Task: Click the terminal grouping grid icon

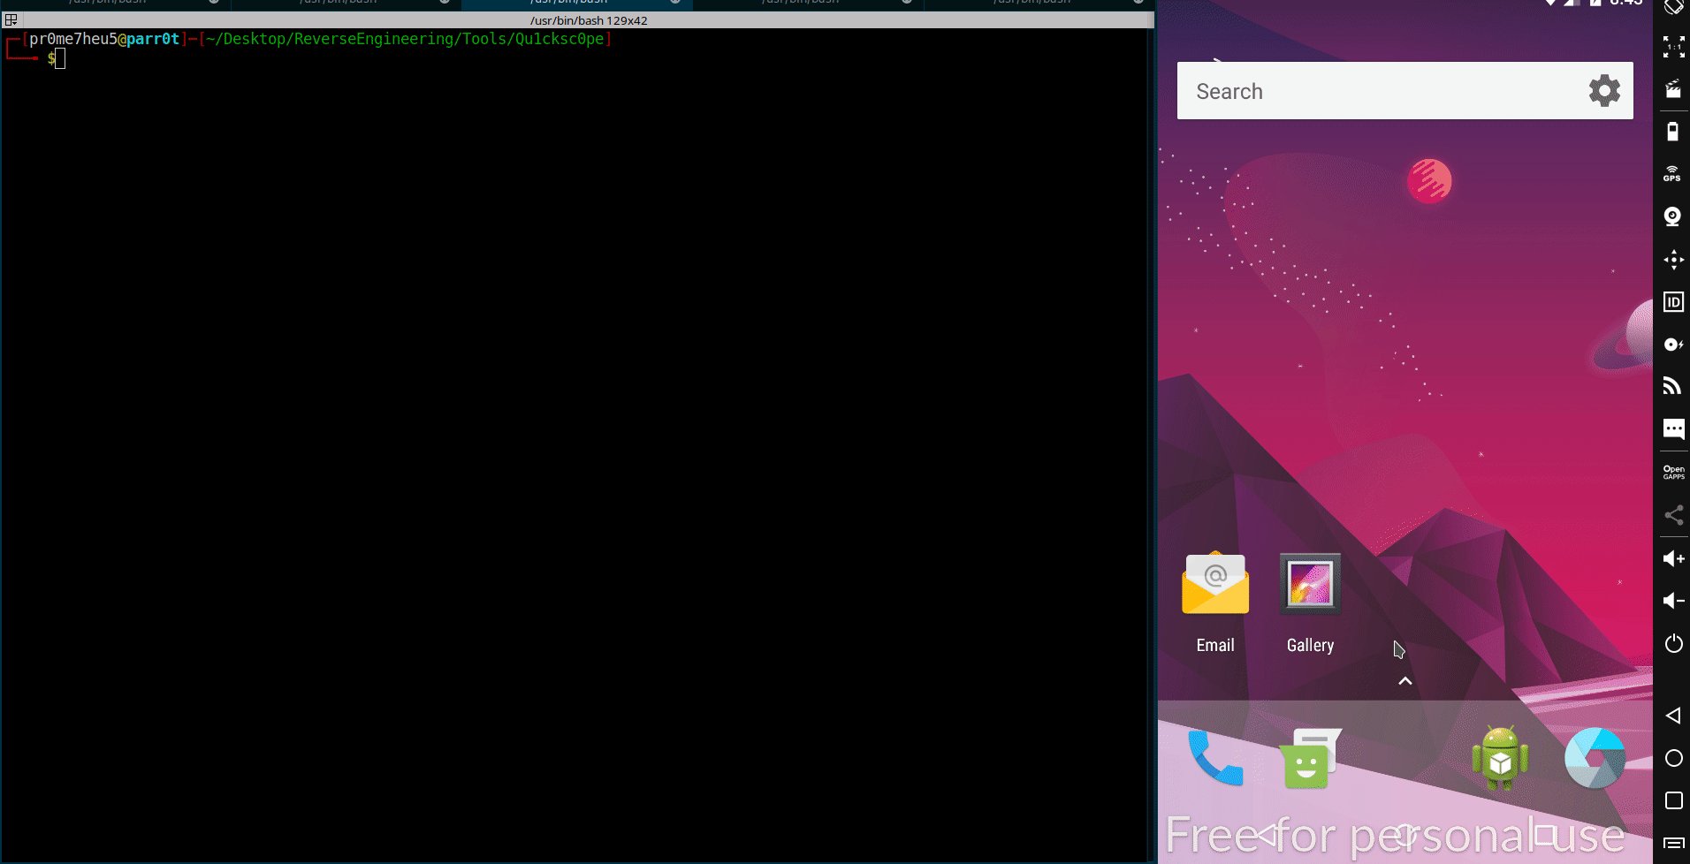Action: pyautogui.click(x=11, y=19)
